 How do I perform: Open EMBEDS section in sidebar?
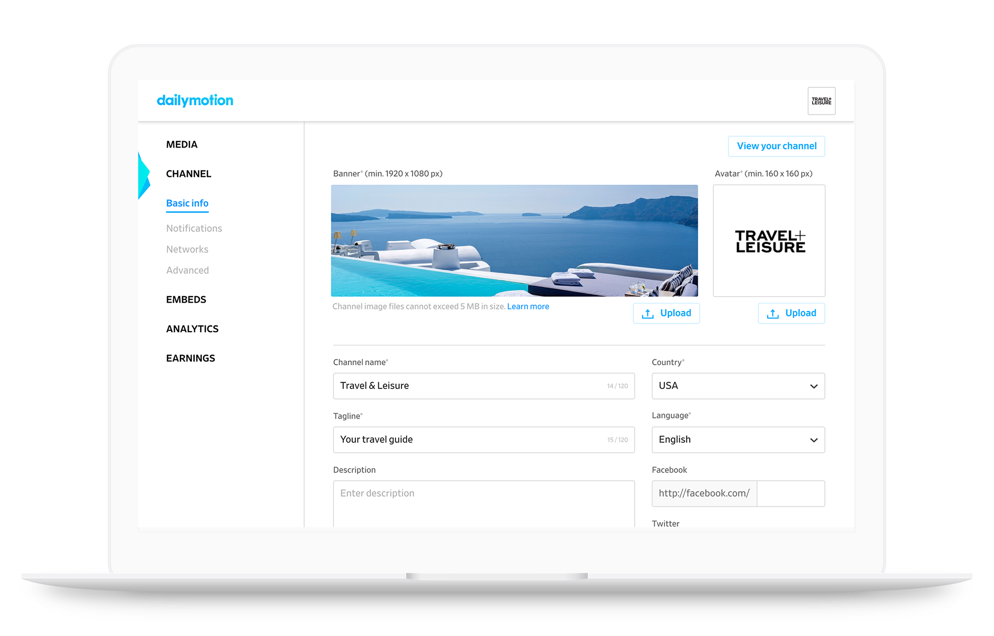(186, 300)
